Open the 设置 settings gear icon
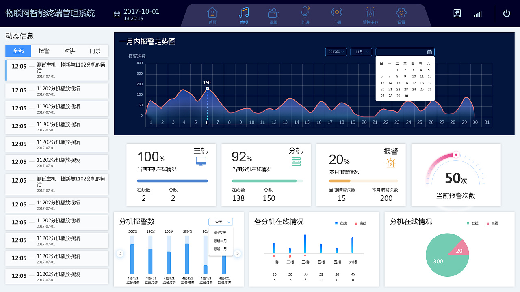520x292 pixels. click(401, 13)
